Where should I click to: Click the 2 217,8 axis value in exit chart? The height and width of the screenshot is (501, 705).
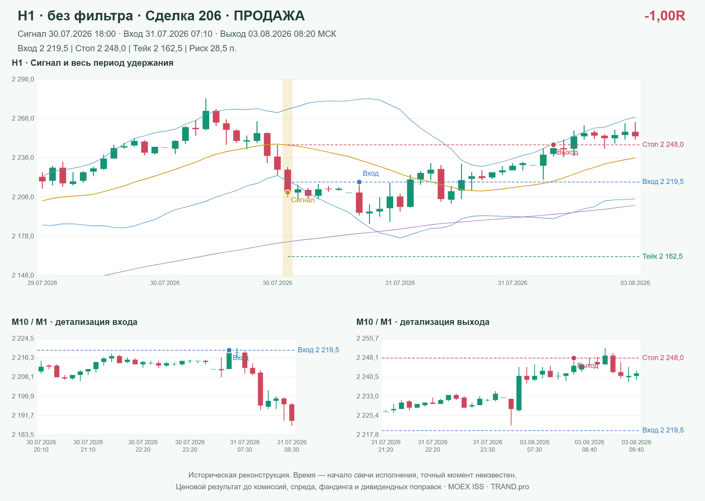pos(367,435)
